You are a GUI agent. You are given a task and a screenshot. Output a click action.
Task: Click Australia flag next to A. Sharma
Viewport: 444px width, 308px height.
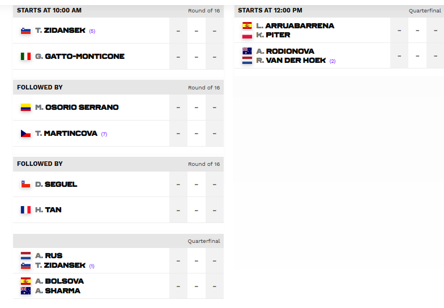click(x=26, y=291)
